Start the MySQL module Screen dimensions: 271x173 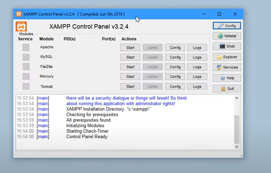[130, 57]
